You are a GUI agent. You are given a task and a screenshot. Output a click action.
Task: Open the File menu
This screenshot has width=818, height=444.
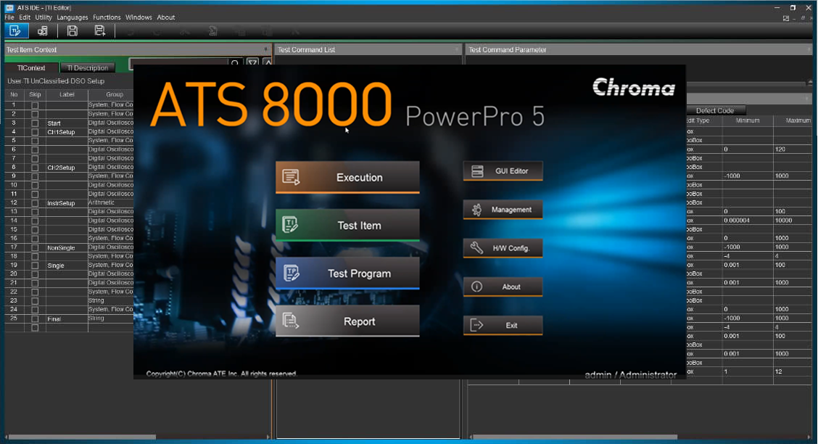pyautogui.click(x=9, y=17)
